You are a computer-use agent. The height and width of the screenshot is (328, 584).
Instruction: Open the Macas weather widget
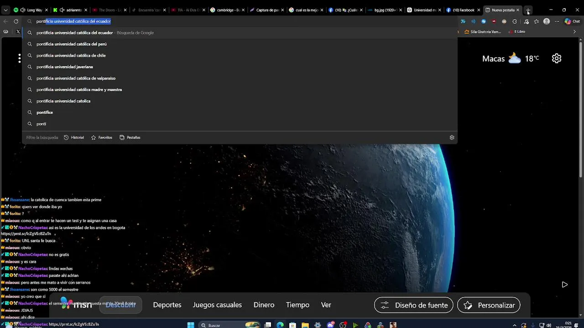[x=511, y=58]
